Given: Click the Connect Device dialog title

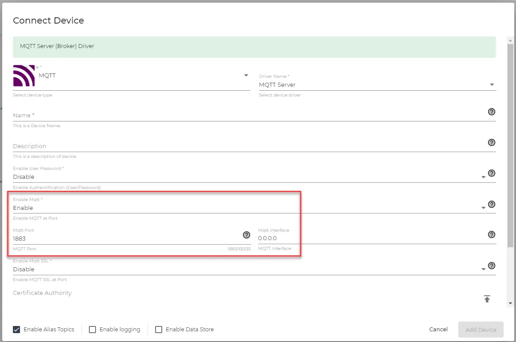Looking at the screenshot, I should click(48, 20).
